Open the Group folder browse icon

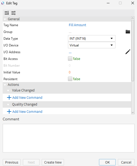tap(128, 32)
